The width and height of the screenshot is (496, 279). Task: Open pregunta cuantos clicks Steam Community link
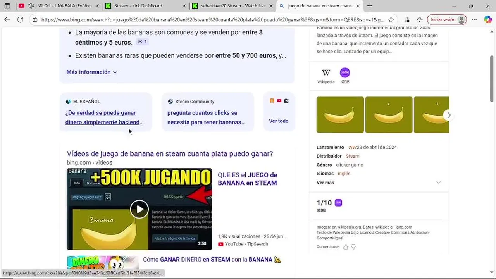click(x=206, y=117)
